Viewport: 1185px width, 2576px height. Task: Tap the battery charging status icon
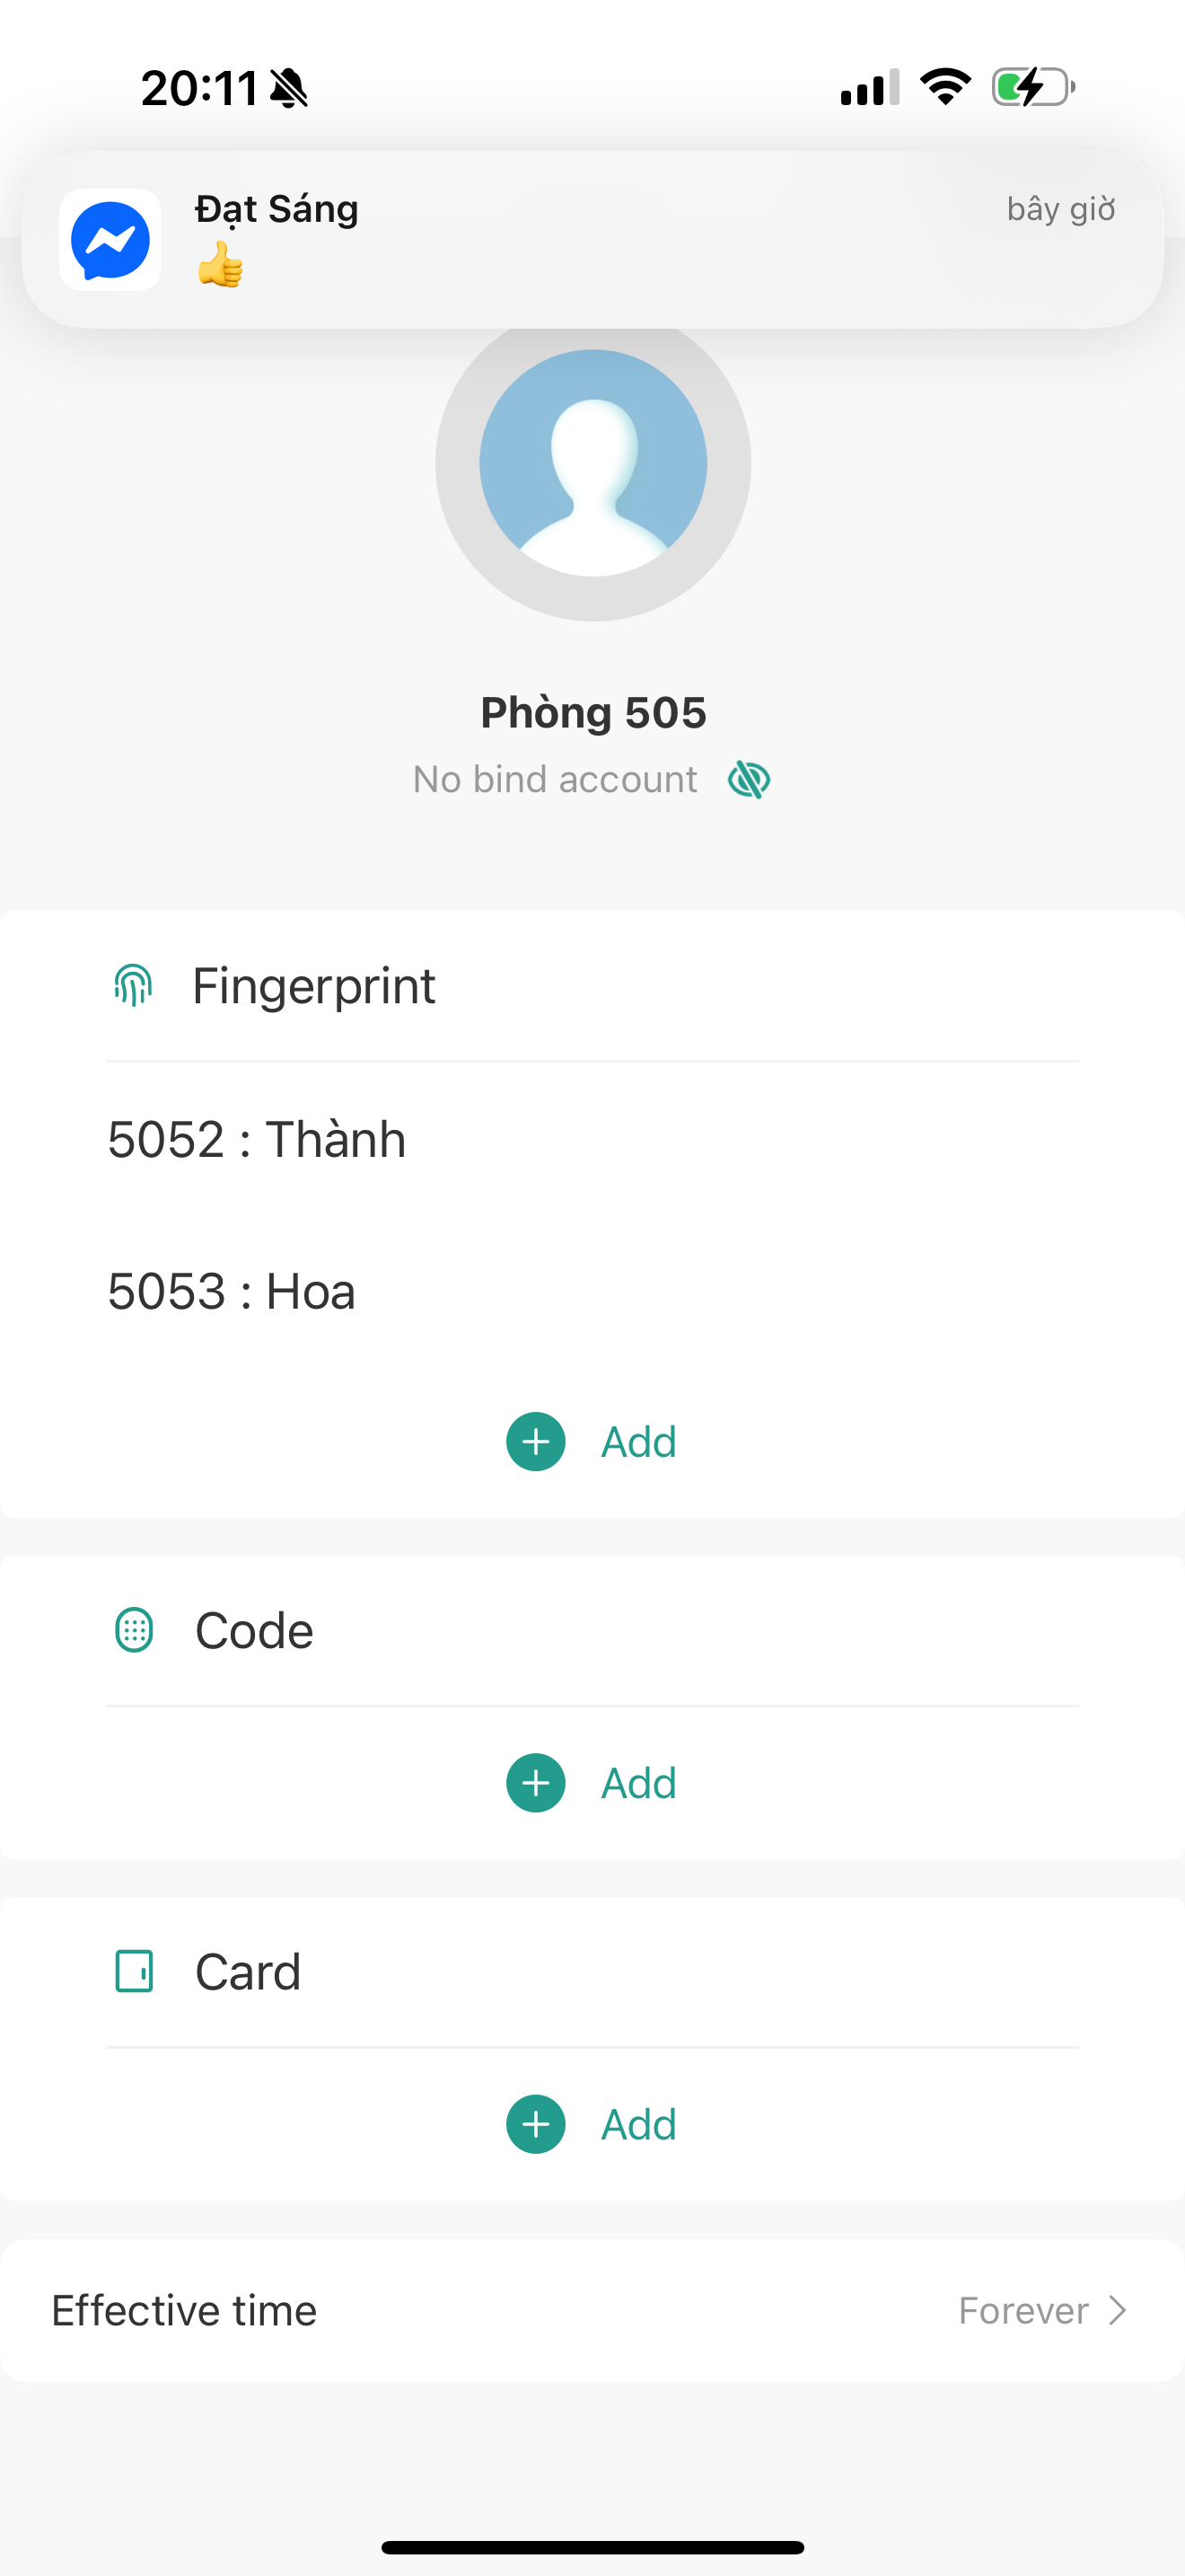pyautogui.click(x=1032, y=87)
